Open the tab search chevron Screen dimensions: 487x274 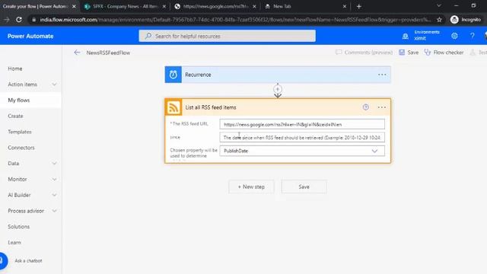click(x=438, y=5)
